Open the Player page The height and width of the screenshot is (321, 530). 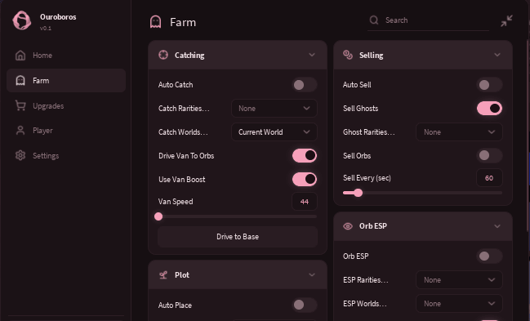[x=66, y=131]
